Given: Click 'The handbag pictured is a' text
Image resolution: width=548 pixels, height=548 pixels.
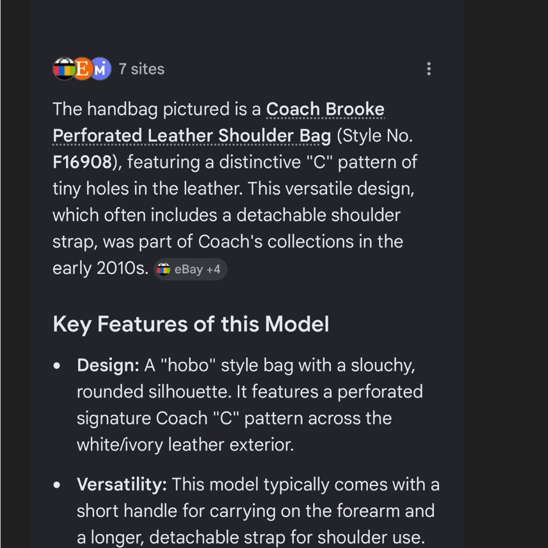Looking at the screenshot, I should tap(157, 110).
